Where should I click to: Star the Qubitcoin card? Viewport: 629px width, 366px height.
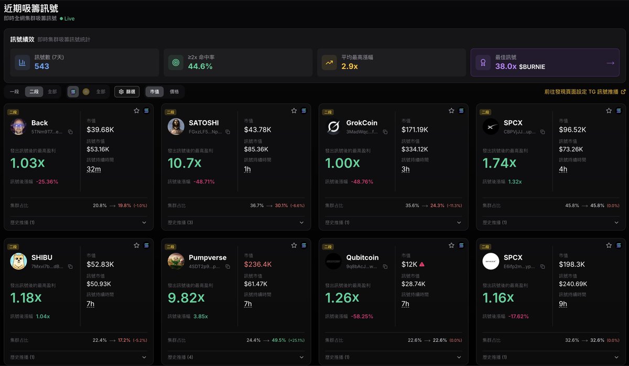[451, 245]
